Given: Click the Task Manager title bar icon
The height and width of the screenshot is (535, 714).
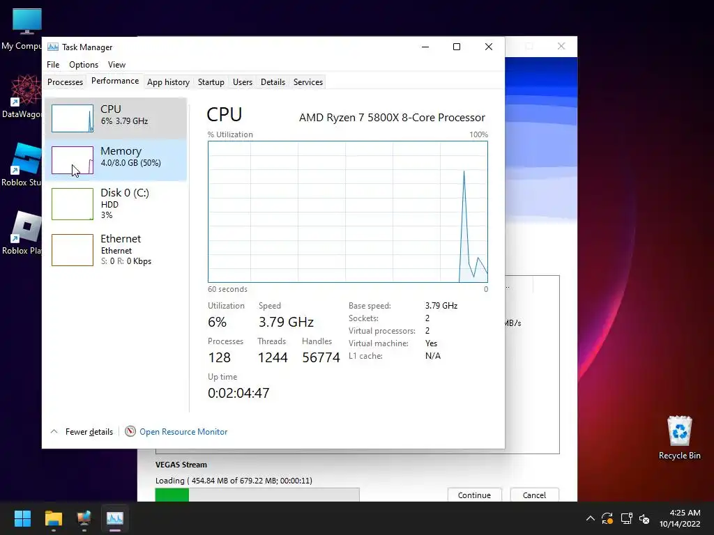Looking at the screenshot, I should [x=53, y=47].
